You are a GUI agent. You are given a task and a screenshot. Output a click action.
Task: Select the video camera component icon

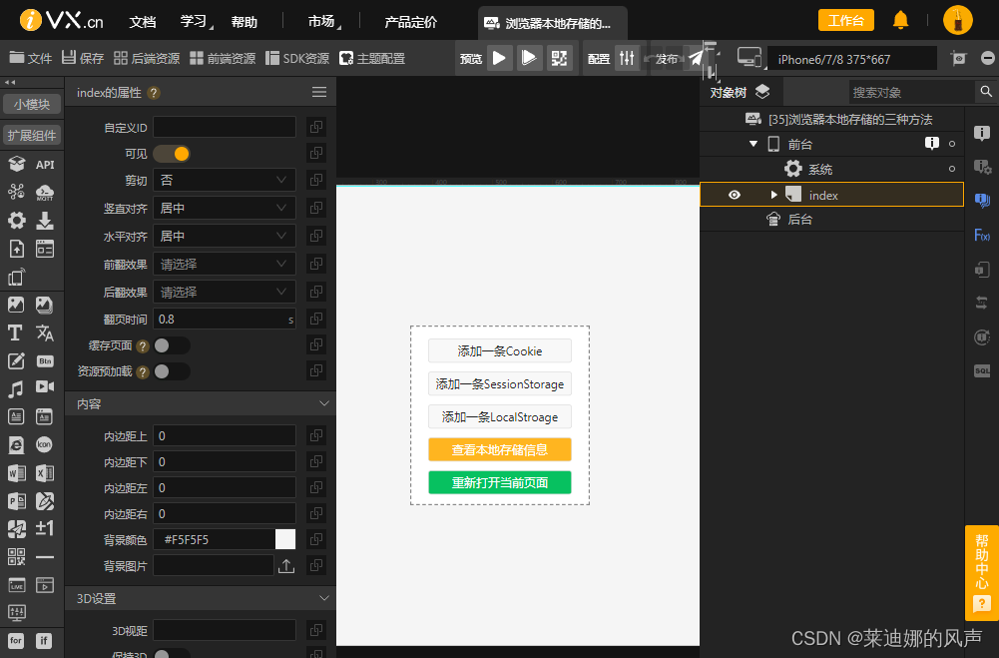point(45,387)
